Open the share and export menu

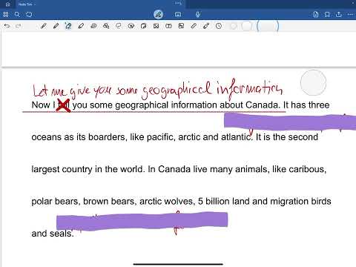(x=339, y=14)
